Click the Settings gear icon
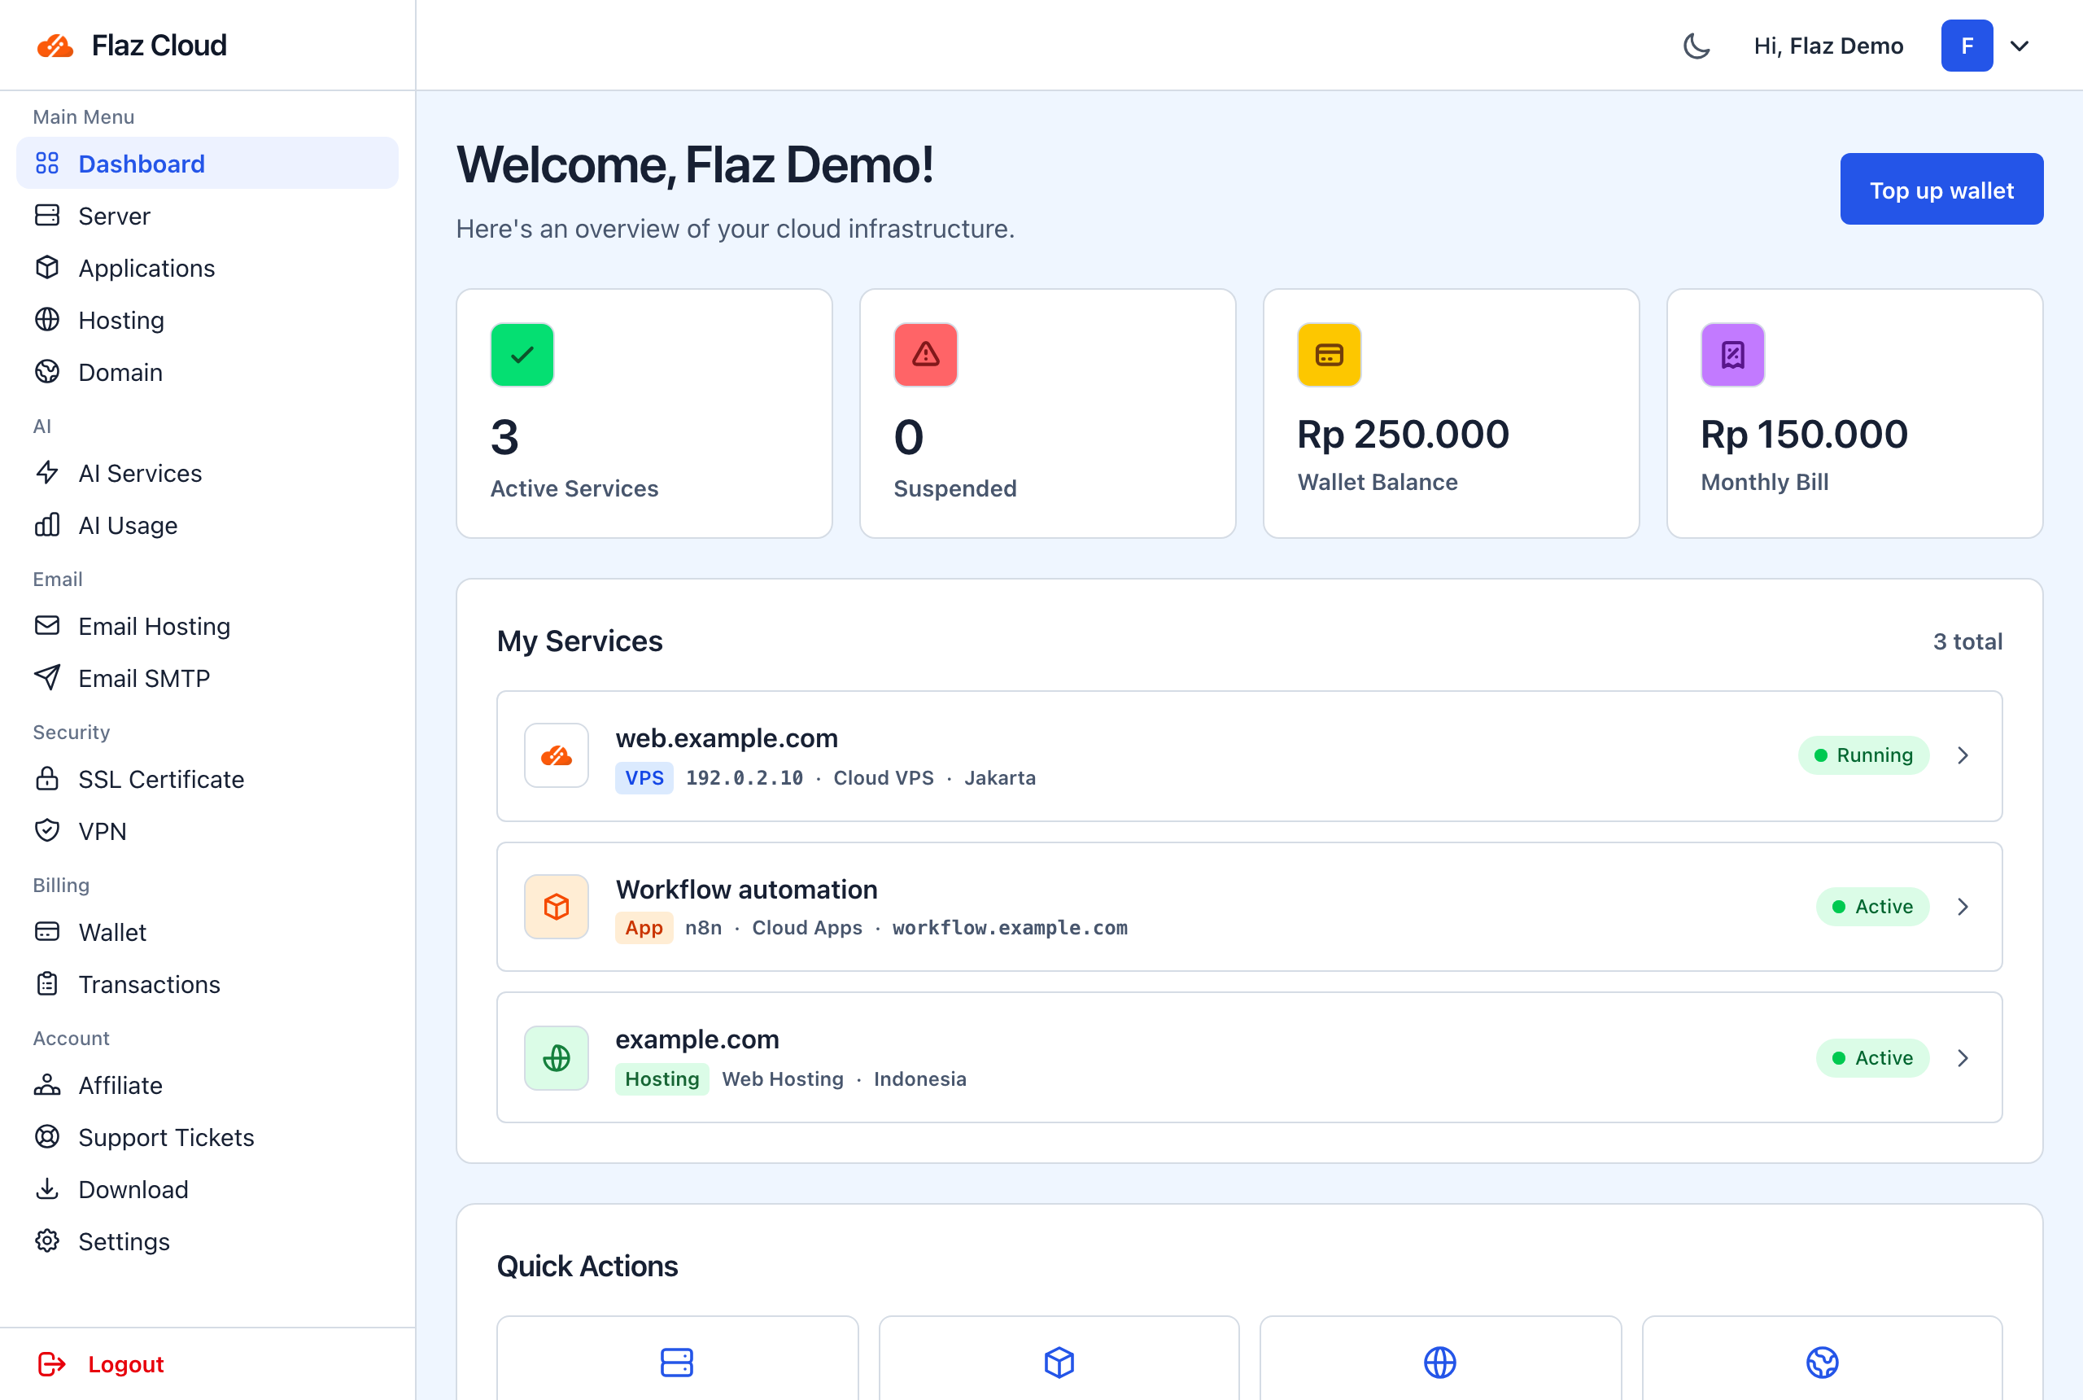2083x1400 pixels. click(x=47, y=1241)
